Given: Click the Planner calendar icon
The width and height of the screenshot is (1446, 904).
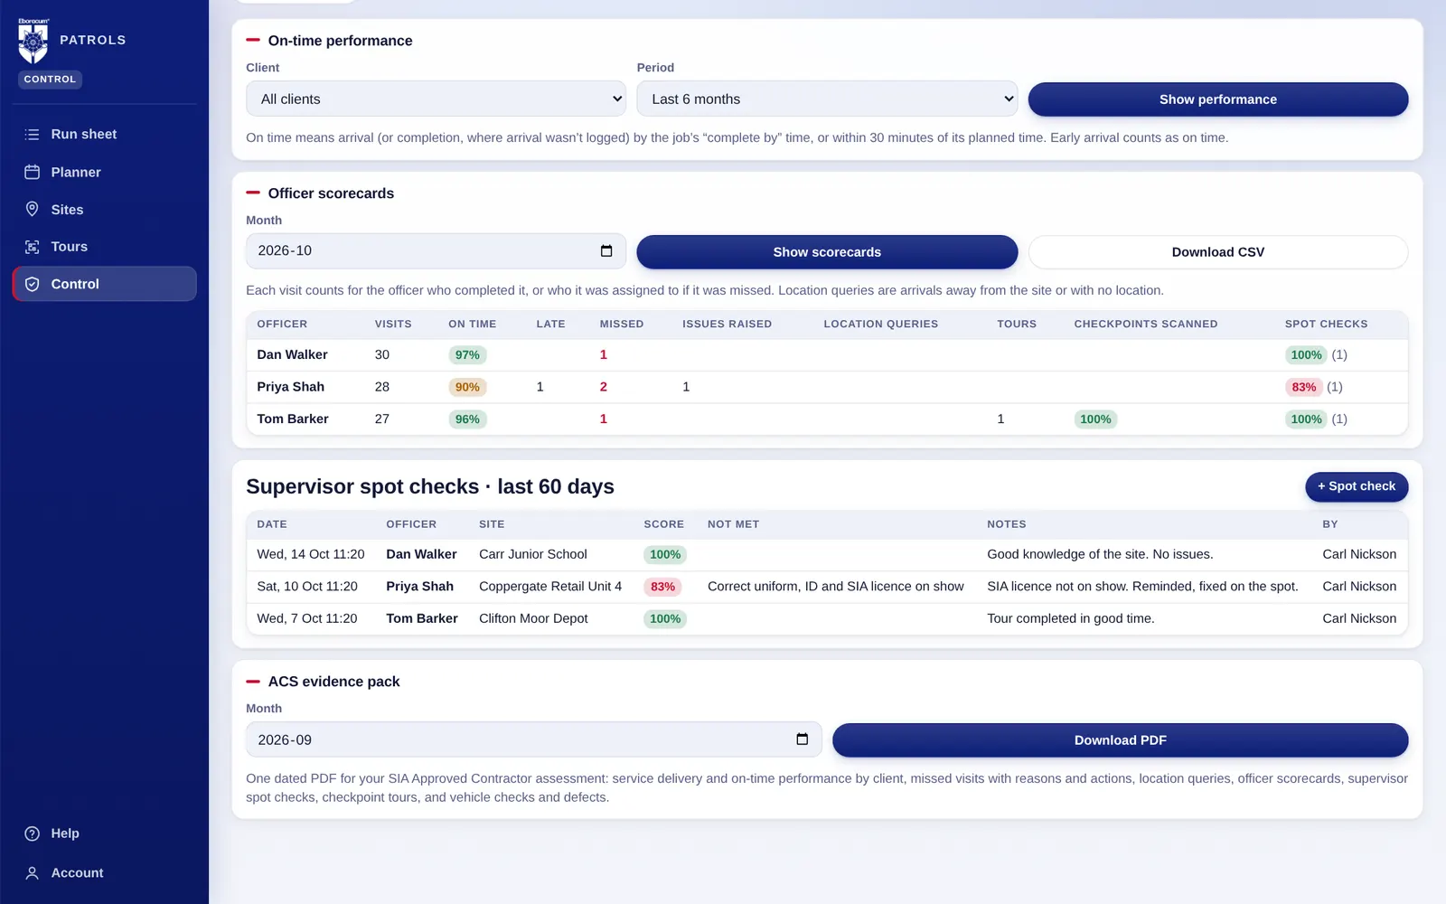Looking at the screenshot, I should (32, 172).
